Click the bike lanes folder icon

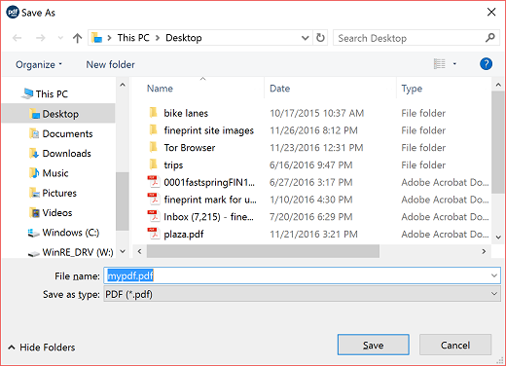click(x=154, y=113)
